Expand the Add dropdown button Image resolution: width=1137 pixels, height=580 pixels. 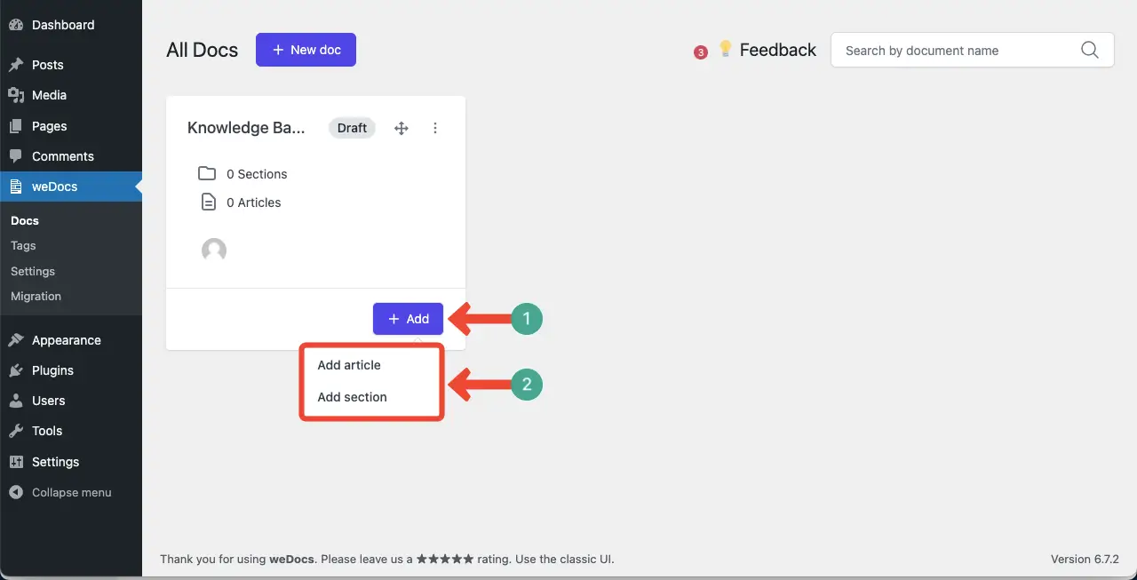pyautogui.click(x=408, y=319)
